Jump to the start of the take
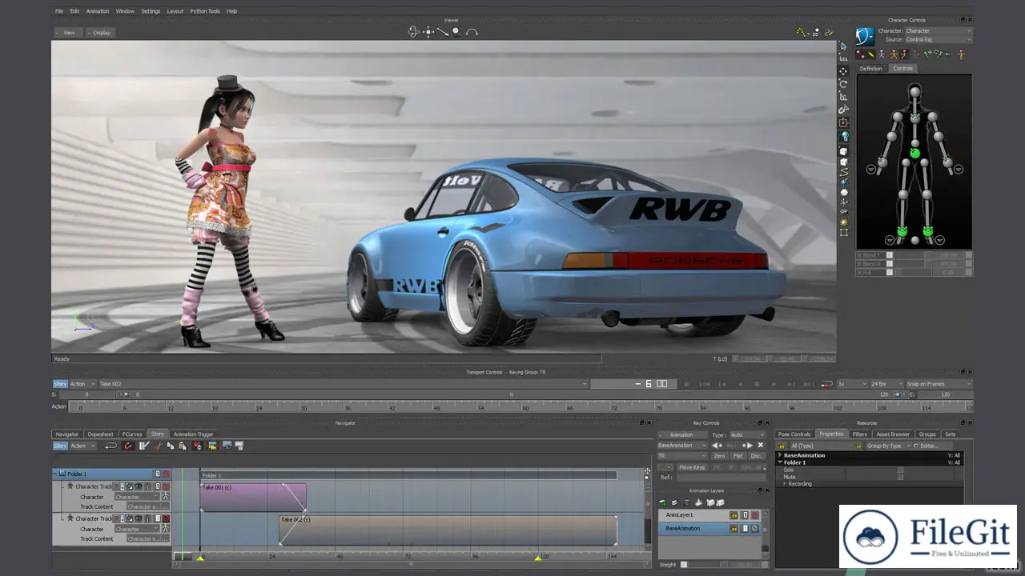 pos(705,384)
